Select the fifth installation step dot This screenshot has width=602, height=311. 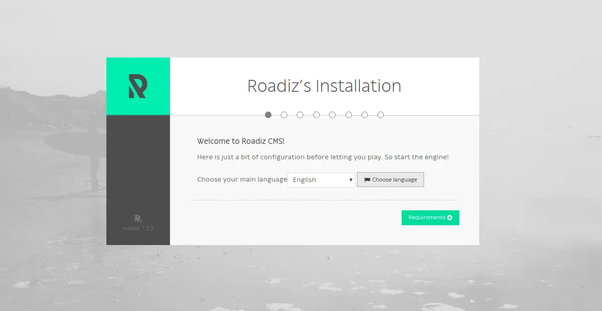tap(333, 115)
